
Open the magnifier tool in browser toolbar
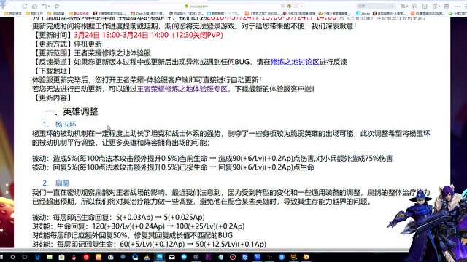coord(414,6)
